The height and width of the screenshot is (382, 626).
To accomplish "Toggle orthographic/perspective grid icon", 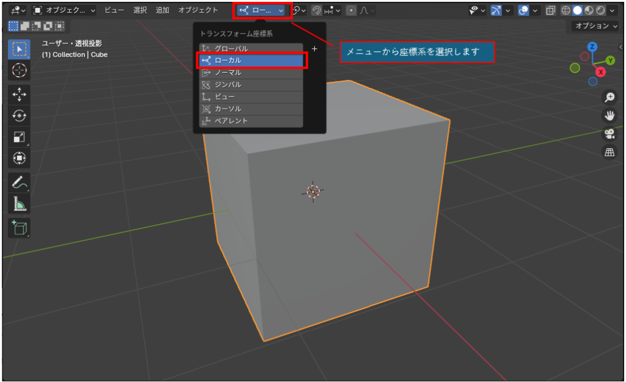I will tap(609, 152).
